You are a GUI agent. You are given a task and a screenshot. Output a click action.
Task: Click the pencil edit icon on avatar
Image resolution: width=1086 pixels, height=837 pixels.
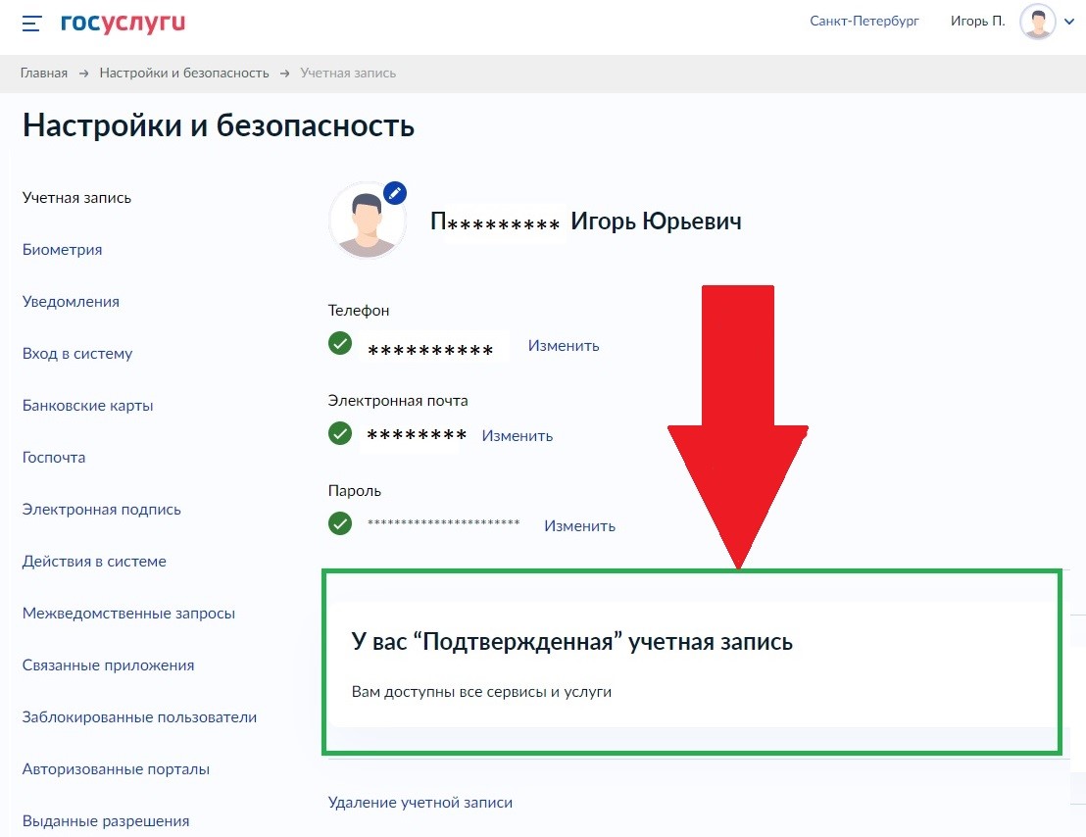394,192
